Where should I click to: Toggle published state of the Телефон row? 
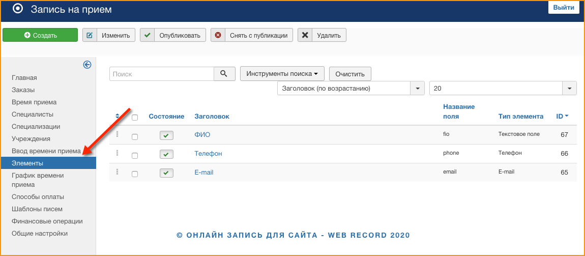click(x=166, y=154)
